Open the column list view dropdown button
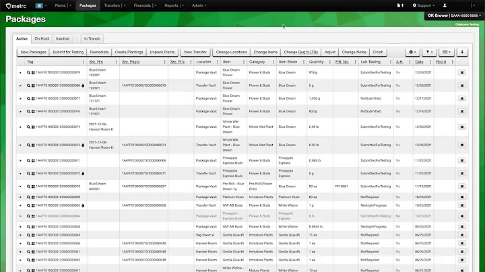The height and width of the screenshot is (272, 485). pos(447,52)
